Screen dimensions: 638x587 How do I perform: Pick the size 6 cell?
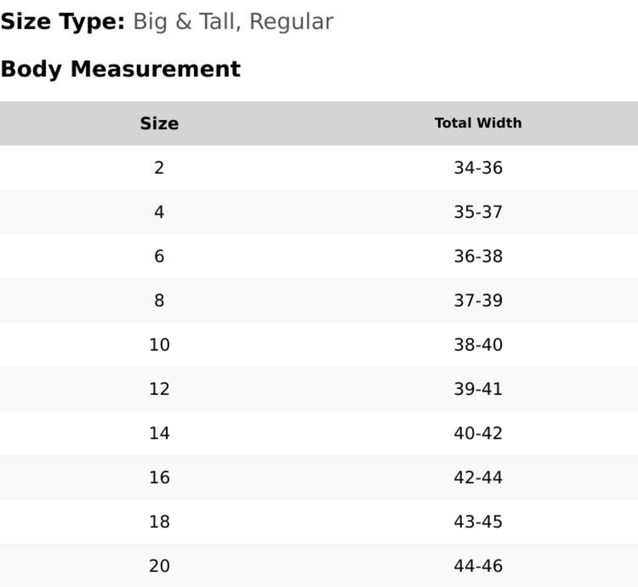(x=159, y=256)
